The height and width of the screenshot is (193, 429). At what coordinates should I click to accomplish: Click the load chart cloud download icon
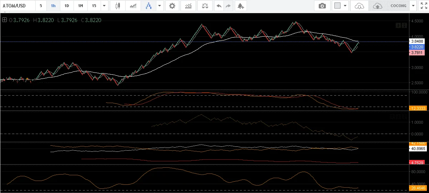(359, 6)
